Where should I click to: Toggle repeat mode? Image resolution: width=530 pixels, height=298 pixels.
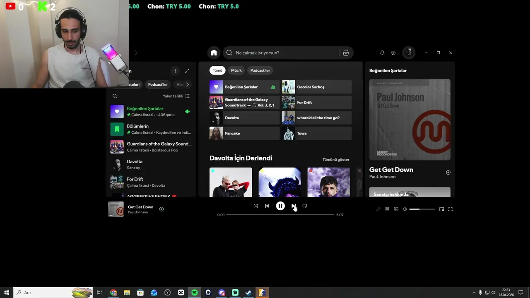(x=305, y=206)
